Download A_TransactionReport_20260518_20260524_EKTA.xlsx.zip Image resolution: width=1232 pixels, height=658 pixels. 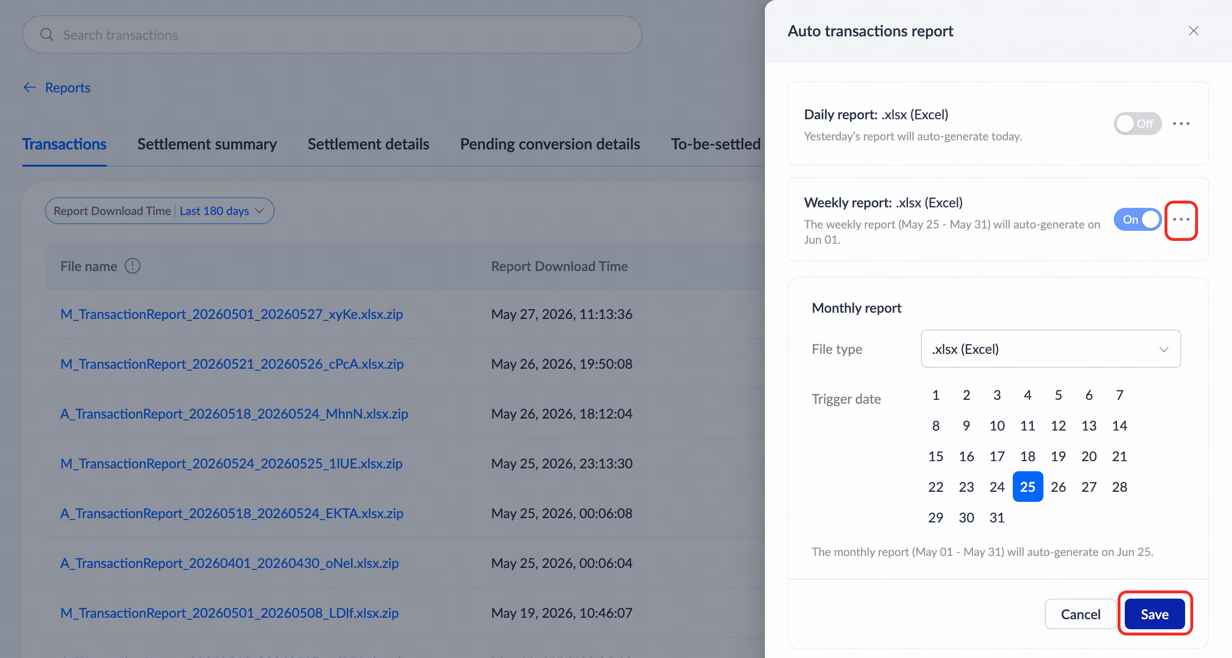(x=232, y=513)
